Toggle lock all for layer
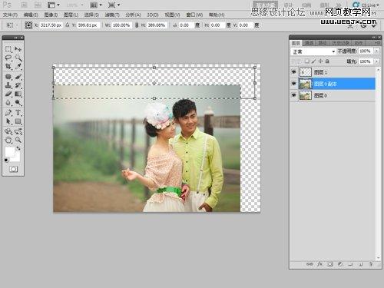384x288 pixels. point(327,61)
